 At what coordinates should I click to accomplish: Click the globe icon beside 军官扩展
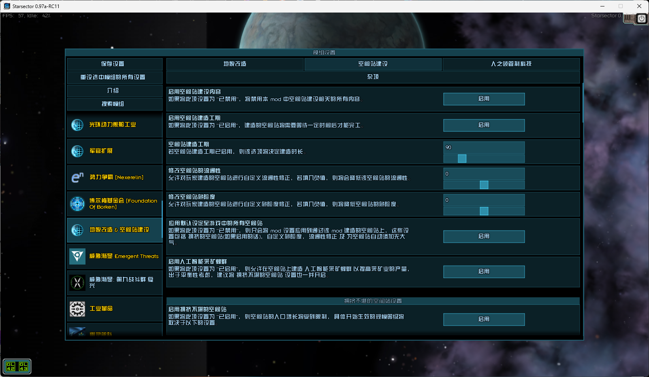point(77,151)
